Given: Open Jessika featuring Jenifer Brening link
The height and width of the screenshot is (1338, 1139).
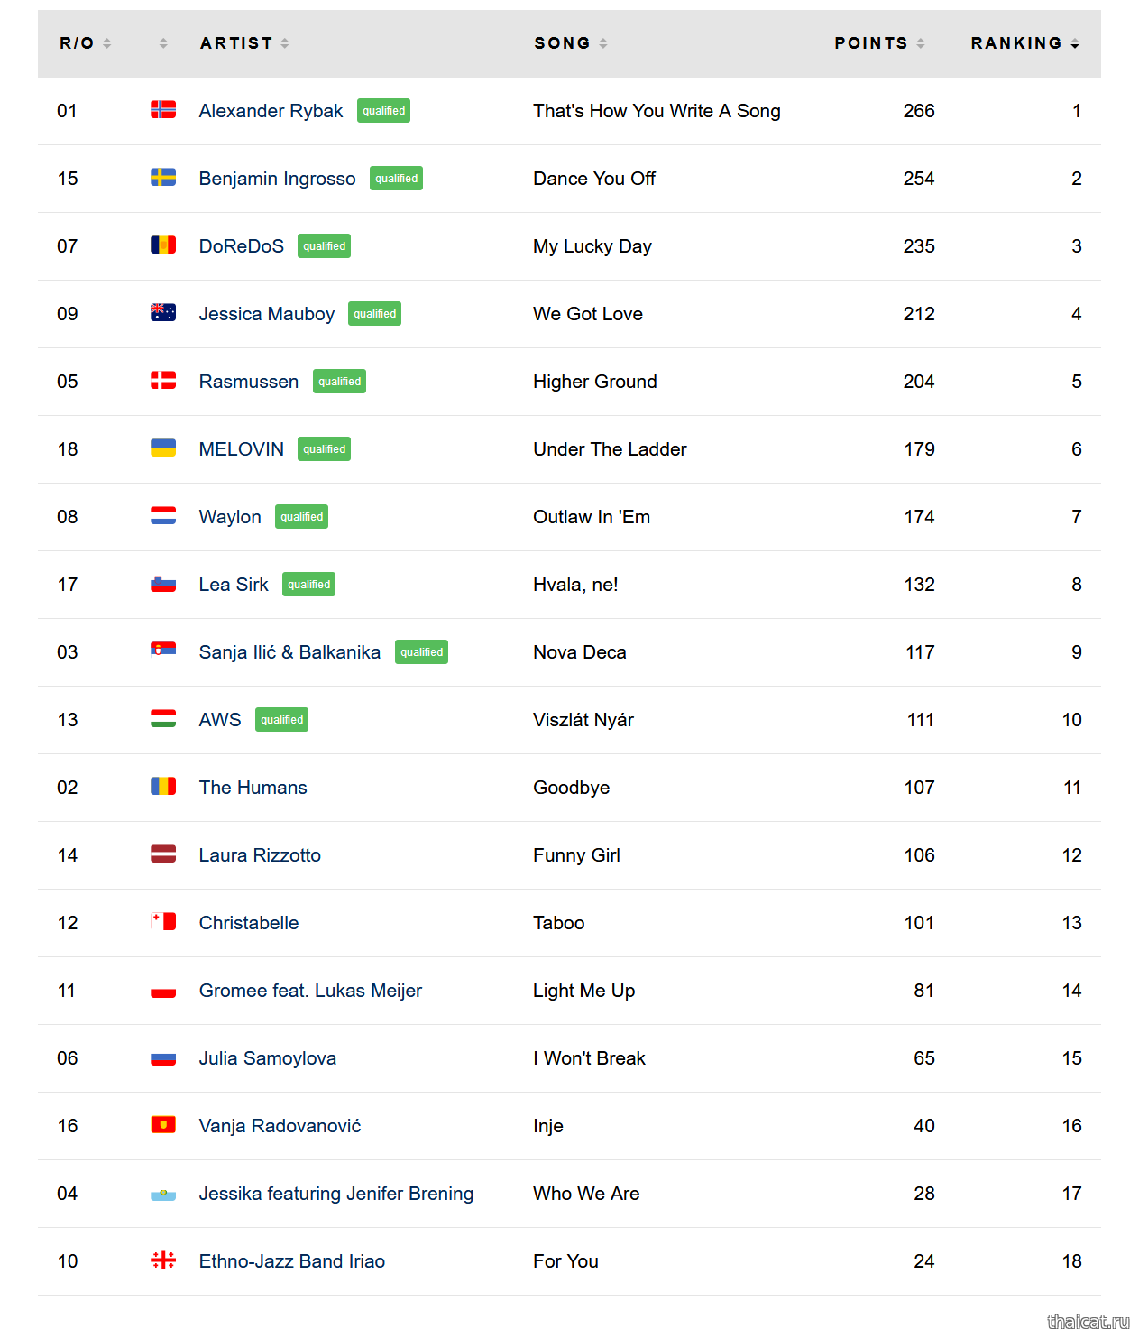Looking at the screenshot, I should (335, 1194).
